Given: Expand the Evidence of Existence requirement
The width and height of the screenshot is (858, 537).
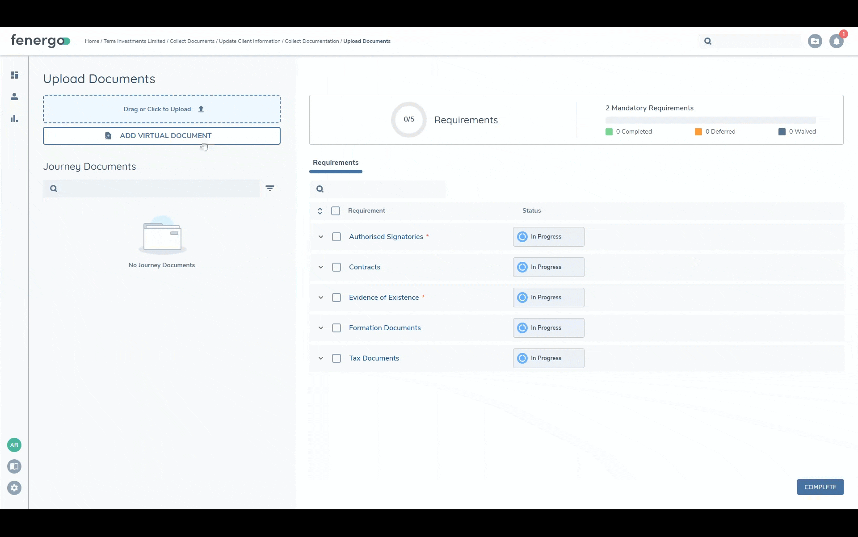Looking at the screenshot, I should pos(320,298).
